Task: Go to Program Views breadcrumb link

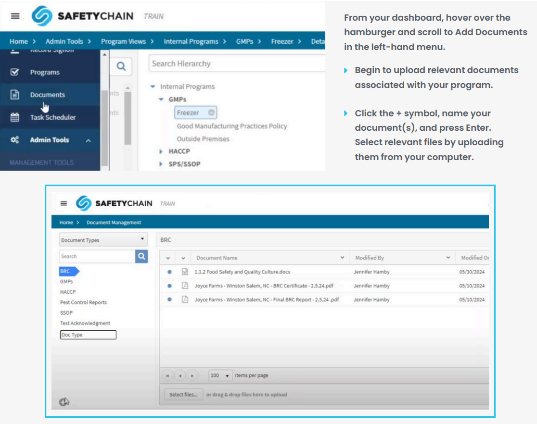Action: (x=123, y=41)
